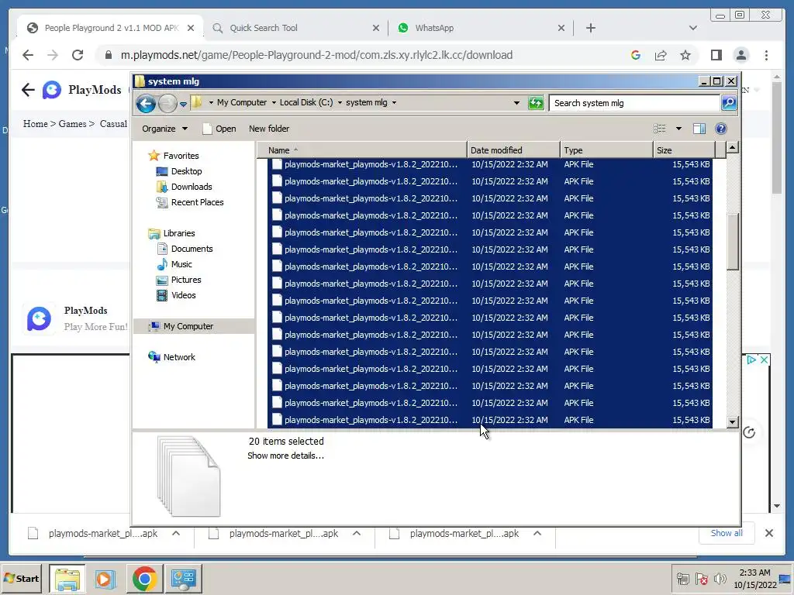Click Home breadcrumb on PlayMods page
Screen dimensions: 794x595
35,123
